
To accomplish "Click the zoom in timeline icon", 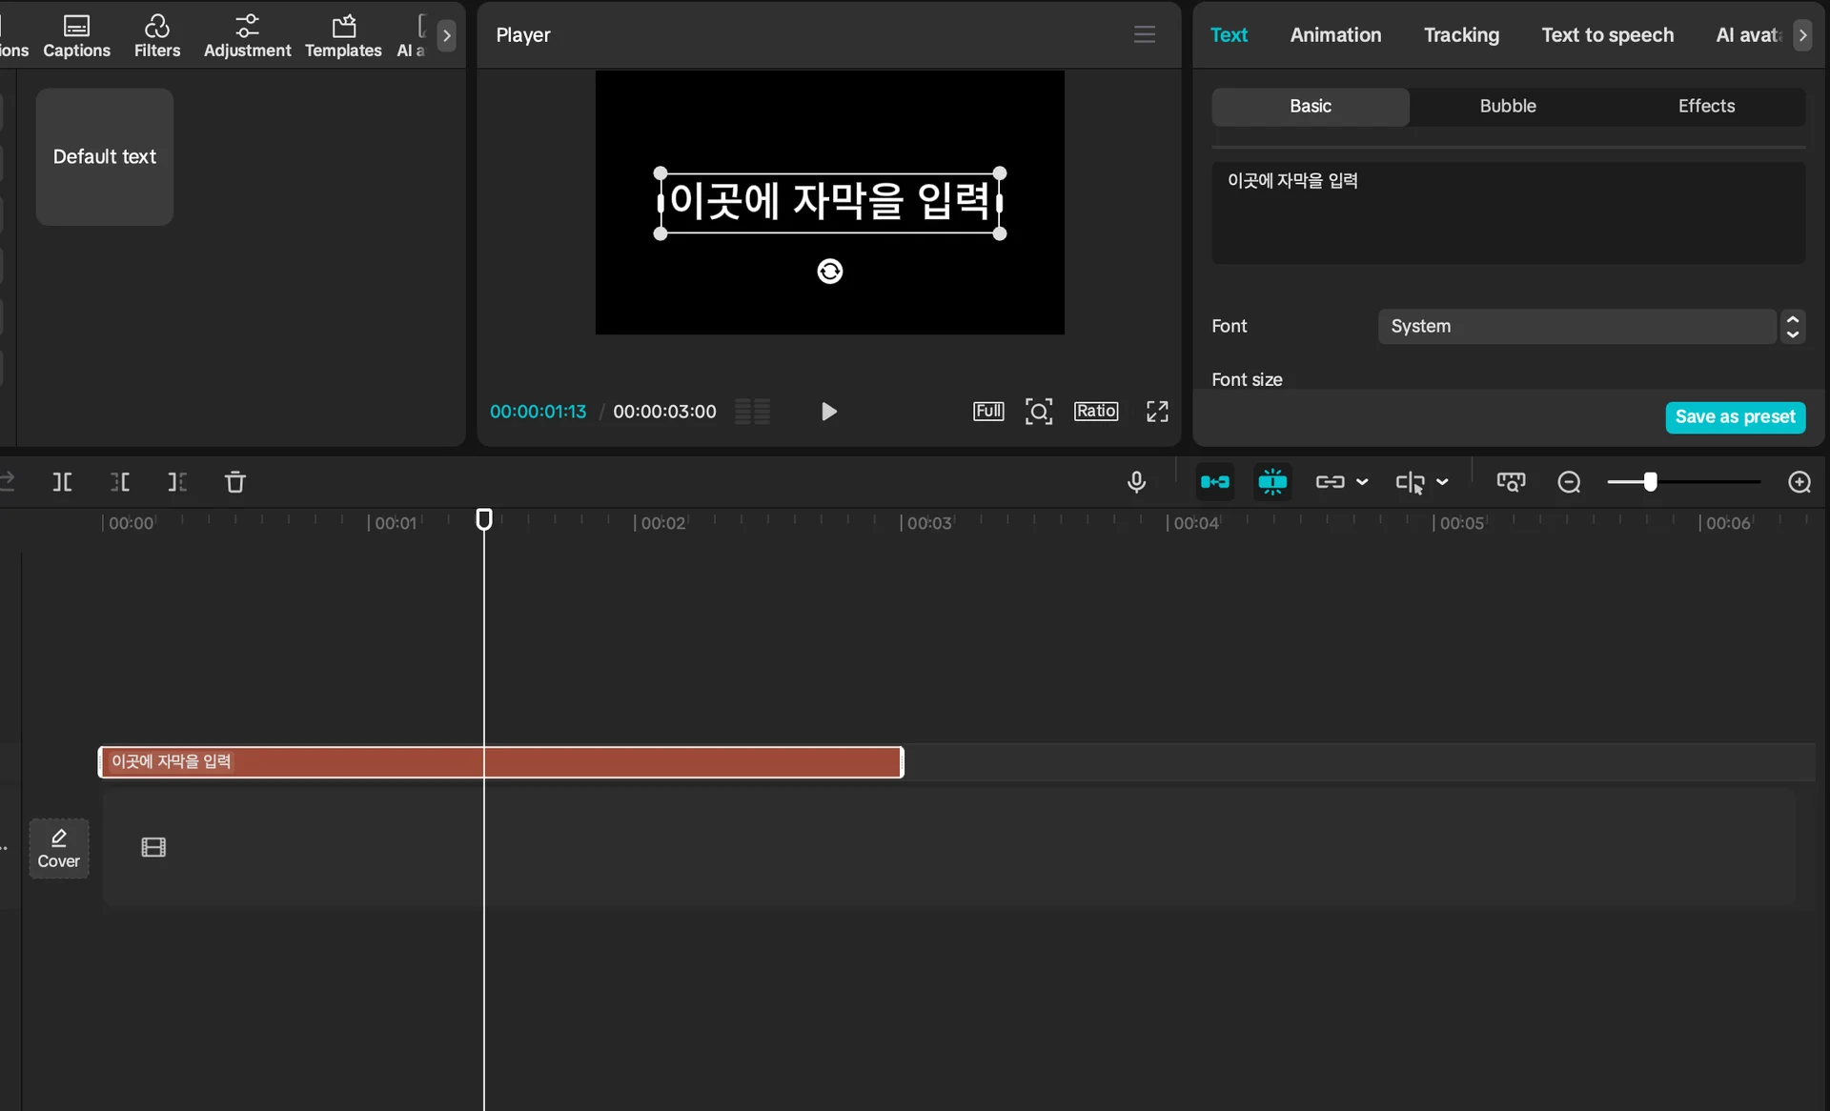I will tap(1799, 482).
